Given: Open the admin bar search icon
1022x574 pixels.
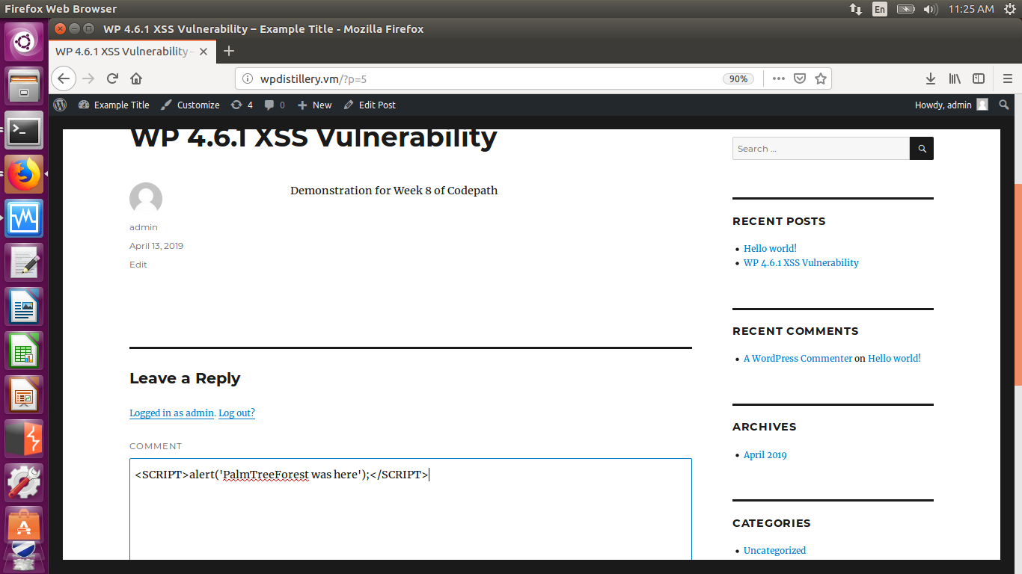Looking at the screenshot, I should 1004,105.
